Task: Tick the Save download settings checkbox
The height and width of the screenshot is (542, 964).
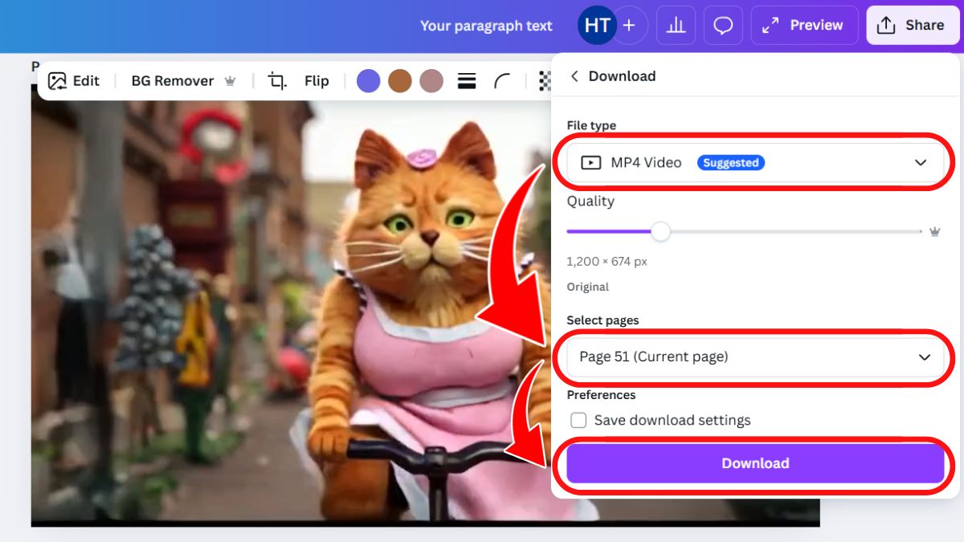Action: coord(578,420)
